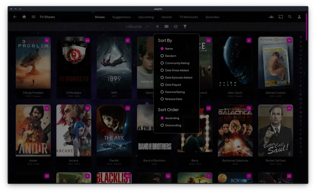Open the grid view settings icon
The width and height of the screenshot is (316, 193).
point(166,26)
